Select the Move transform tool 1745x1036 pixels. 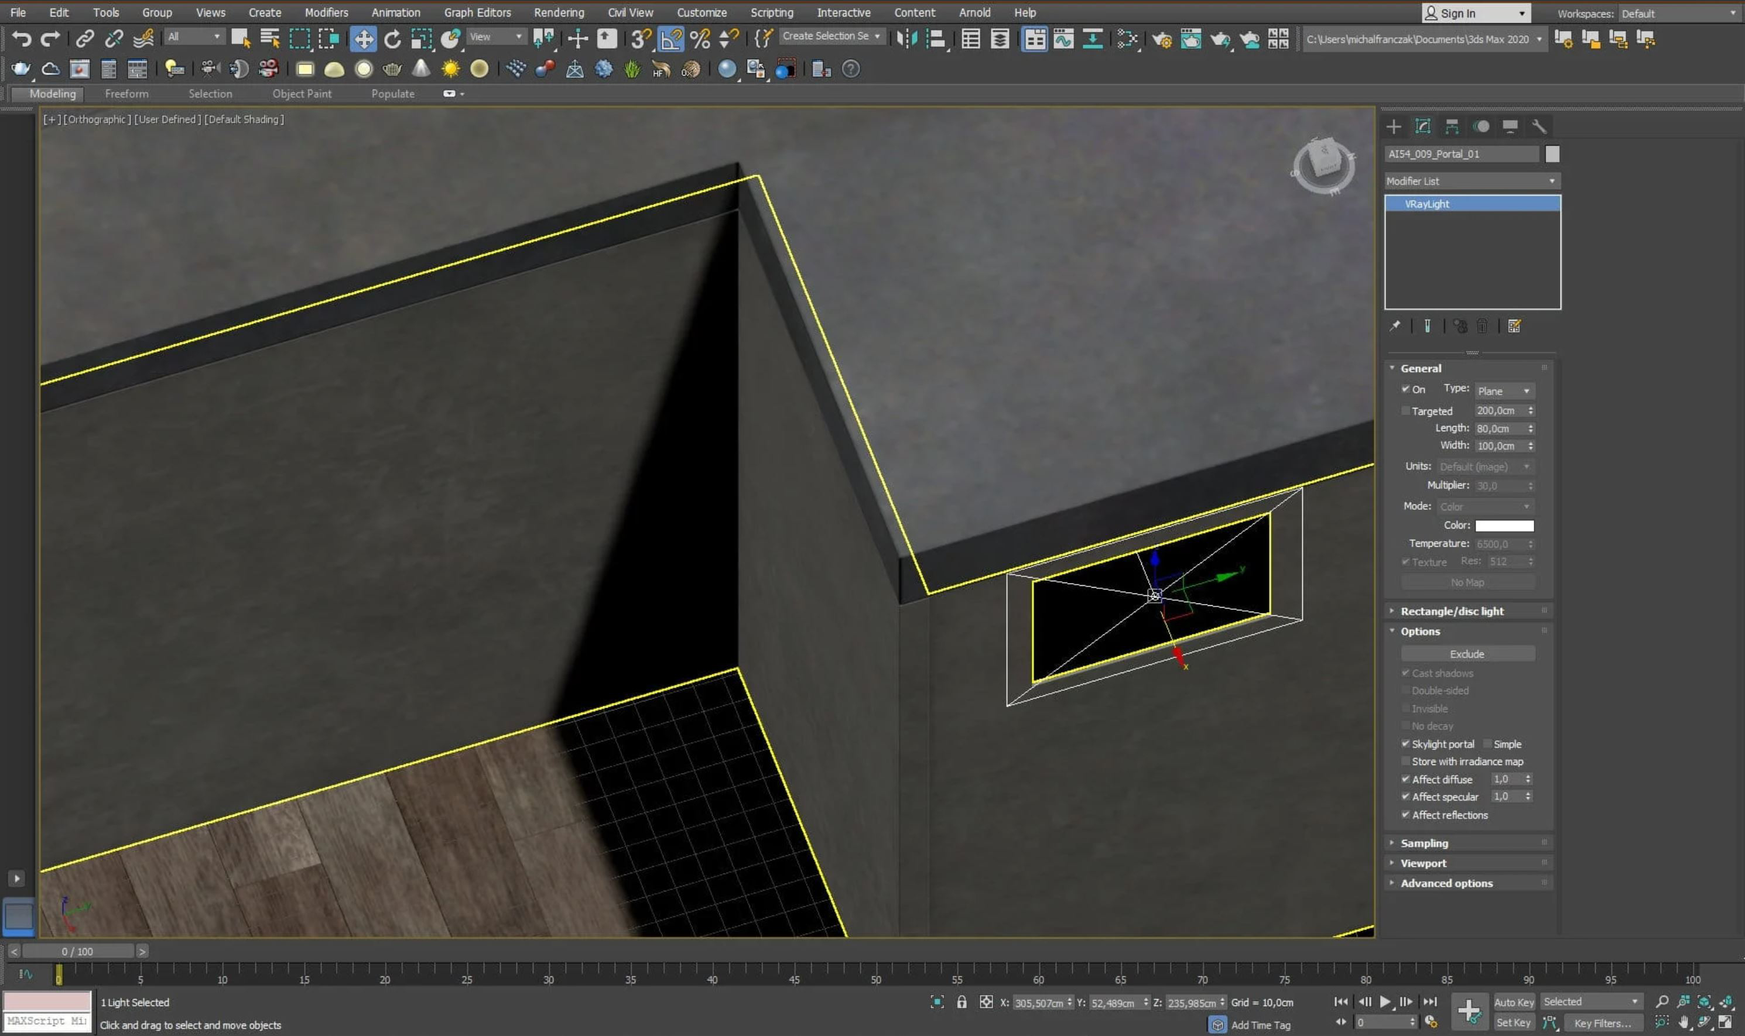click(x=363, y=39)
